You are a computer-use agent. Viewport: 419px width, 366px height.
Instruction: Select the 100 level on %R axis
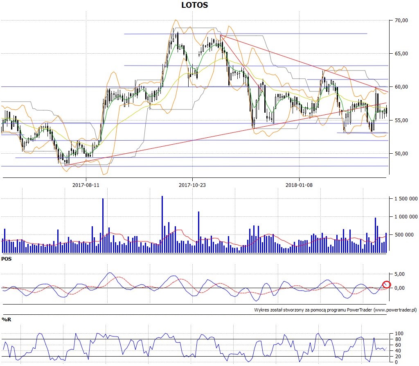tap(399, 334)
